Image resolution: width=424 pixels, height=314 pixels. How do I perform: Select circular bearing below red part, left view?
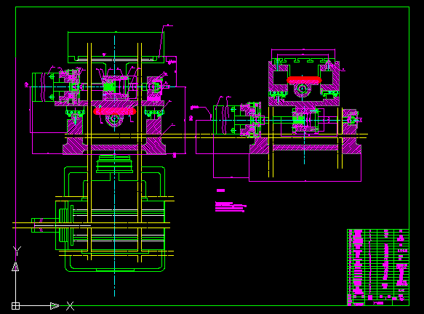click(x=114, y=118)
